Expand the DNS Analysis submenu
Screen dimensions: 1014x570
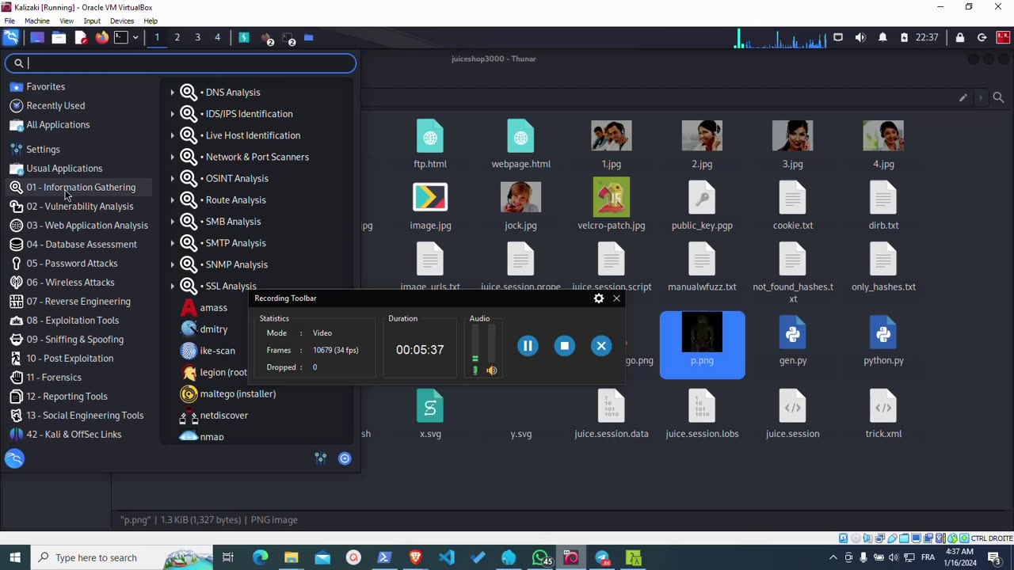215,93
